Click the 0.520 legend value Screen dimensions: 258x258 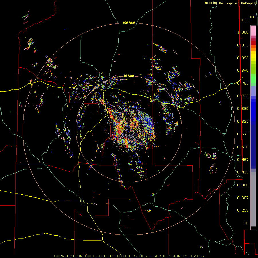click(243, 147)
